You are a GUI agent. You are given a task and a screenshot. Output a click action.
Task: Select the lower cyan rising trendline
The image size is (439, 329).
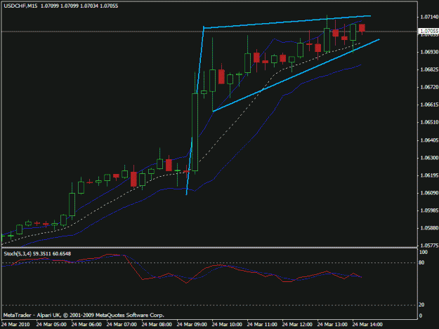[296, 76]
